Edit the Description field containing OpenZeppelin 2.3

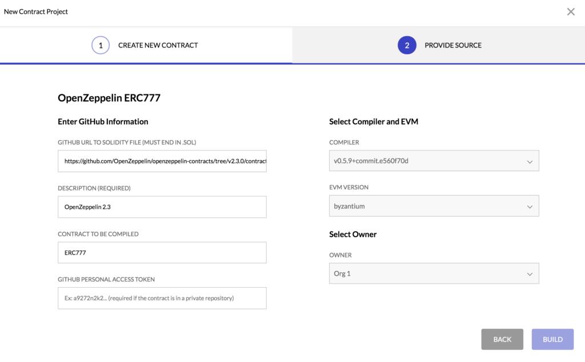(x=162, y=207)
